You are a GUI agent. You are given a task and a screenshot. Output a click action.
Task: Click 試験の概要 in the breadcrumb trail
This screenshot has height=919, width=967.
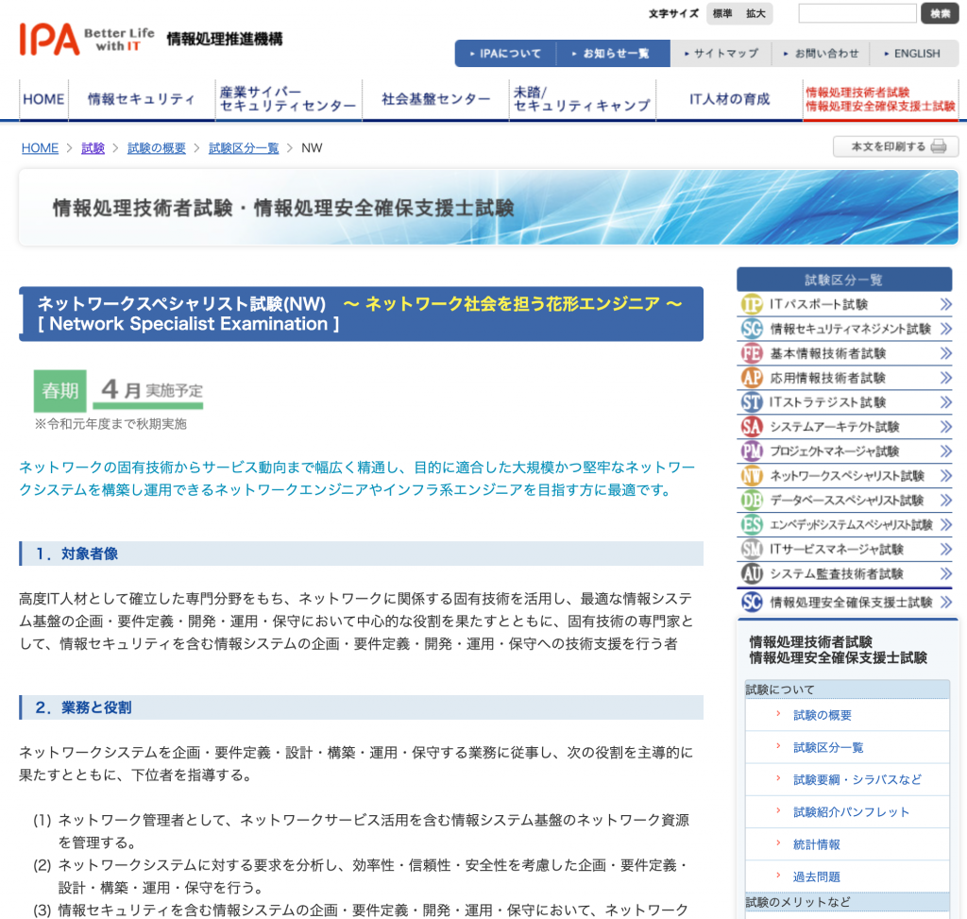tap(157, 148)
